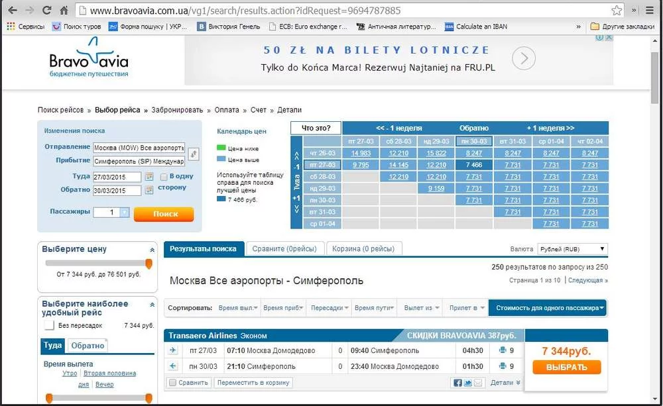663x406 pixels.
Task: Open the Корзина (0 рейсы) tab
Action: (363, 249)
